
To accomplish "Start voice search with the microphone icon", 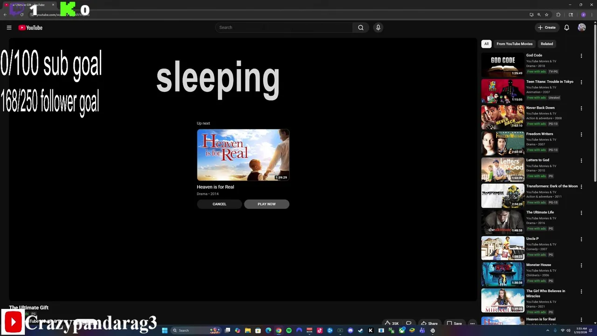I will [378, 28].
